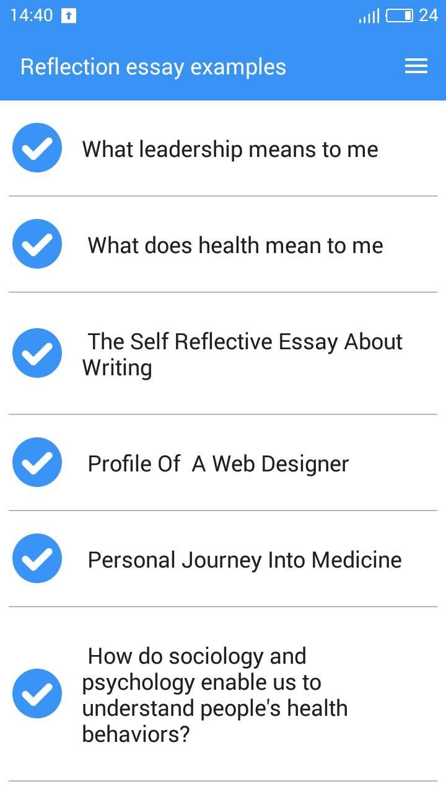Select Profile Of A Web Designer entry
The height and width of the screenshot is (794, 446).
[x=223, y=463]
